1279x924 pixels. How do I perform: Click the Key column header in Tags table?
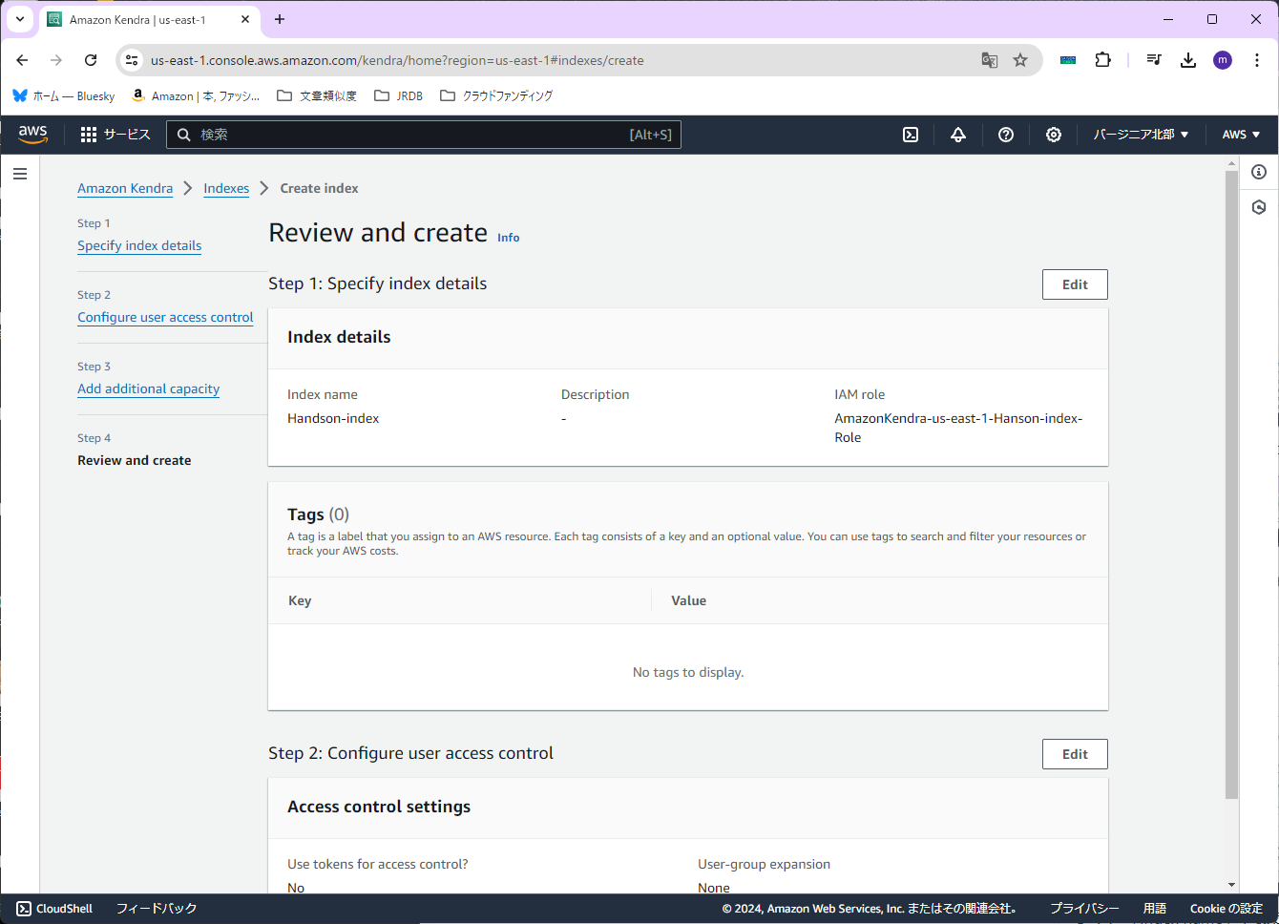(x=300, y=600)
